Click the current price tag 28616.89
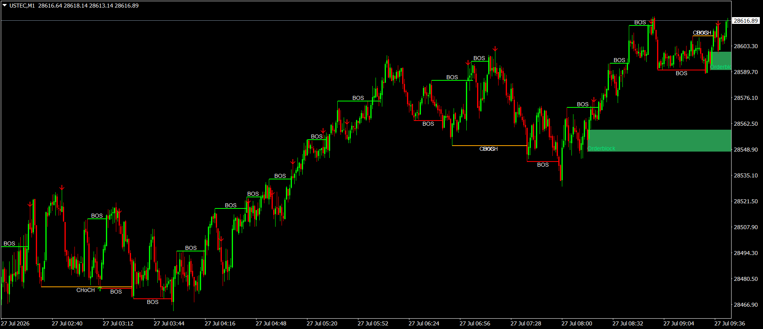Image resolution: width=763 pixels, height=329 pixels. tap(746, 21)
